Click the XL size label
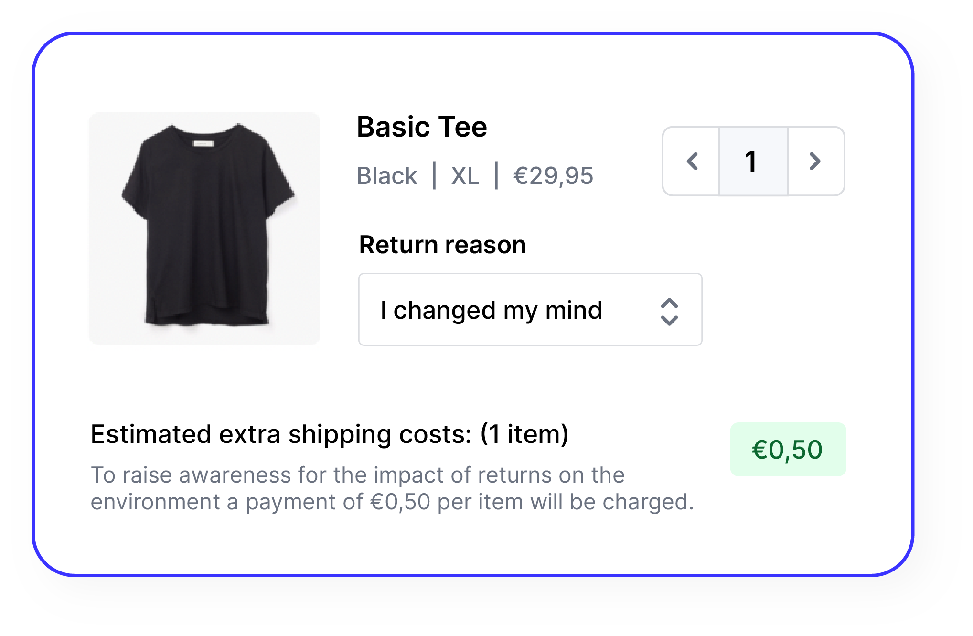This screenshot has width=973, height=636. (466, 176)
